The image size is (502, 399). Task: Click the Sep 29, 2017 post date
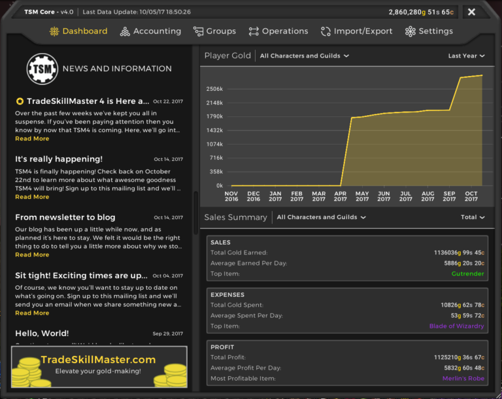(x=168, y=334)
